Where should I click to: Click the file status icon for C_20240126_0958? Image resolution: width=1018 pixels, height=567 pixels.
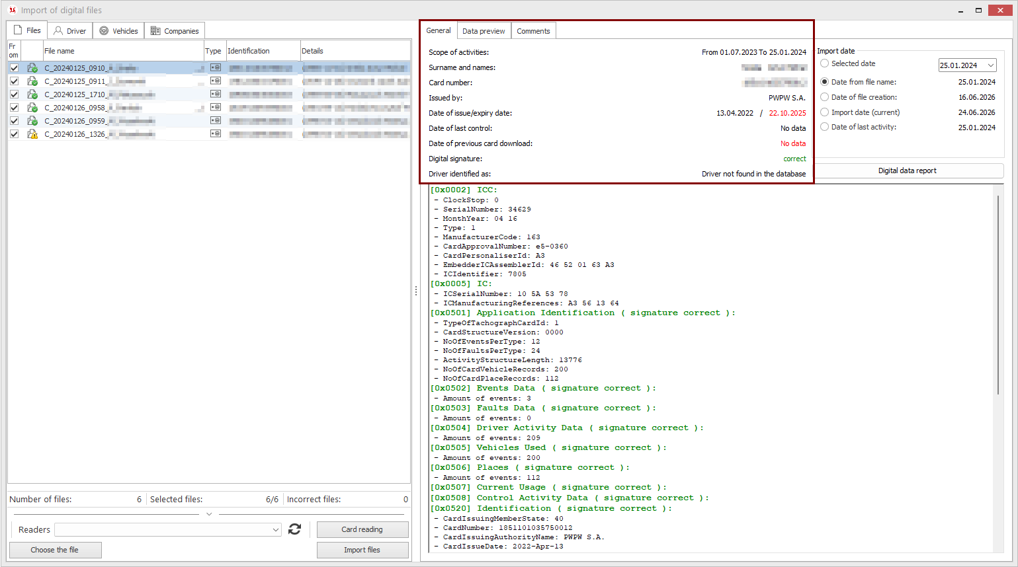point(32,108)
